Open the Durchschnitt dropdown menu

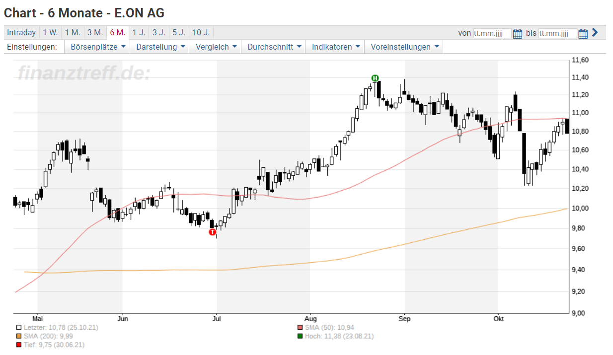click(x=274, y=47)
